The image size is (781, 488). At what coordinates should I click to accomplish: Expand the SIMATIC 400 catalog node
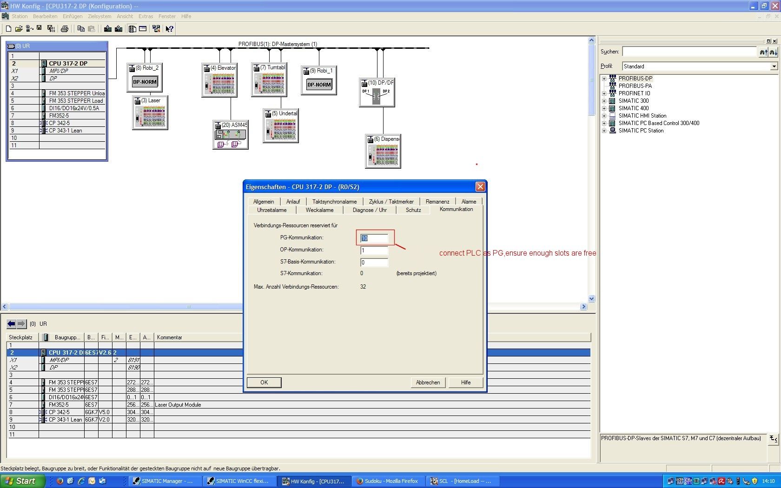[x=604, y=108]
